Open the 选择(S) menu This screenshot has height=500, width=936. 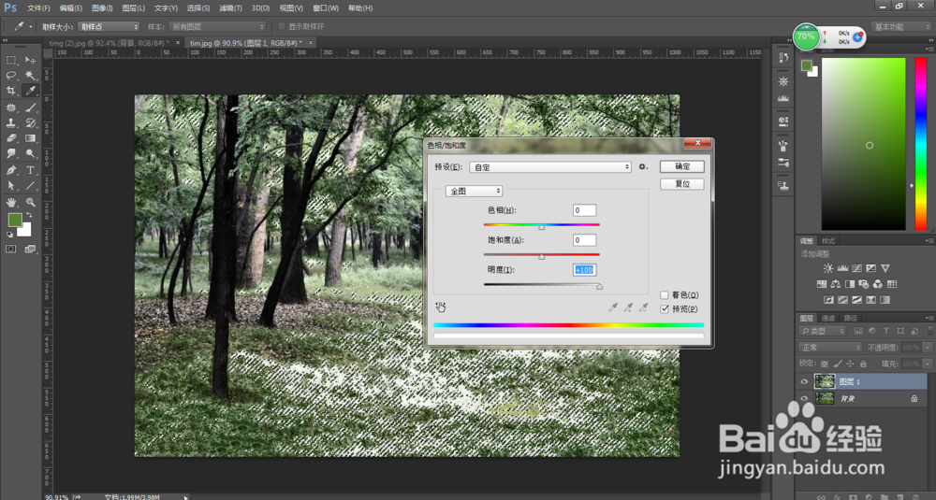tap(198, 8)
